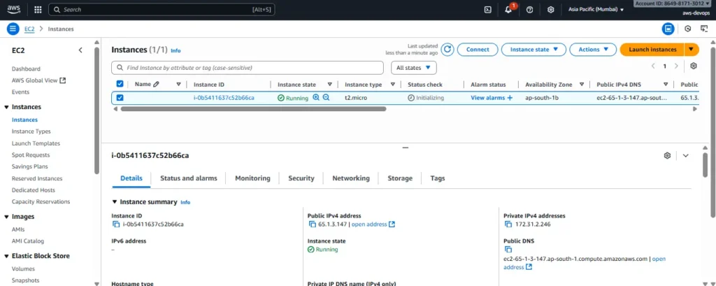The height and width of the screenshot is (286, 716).
Task: Go to the EC2 breadcrumb link
Action: [29, 29]
